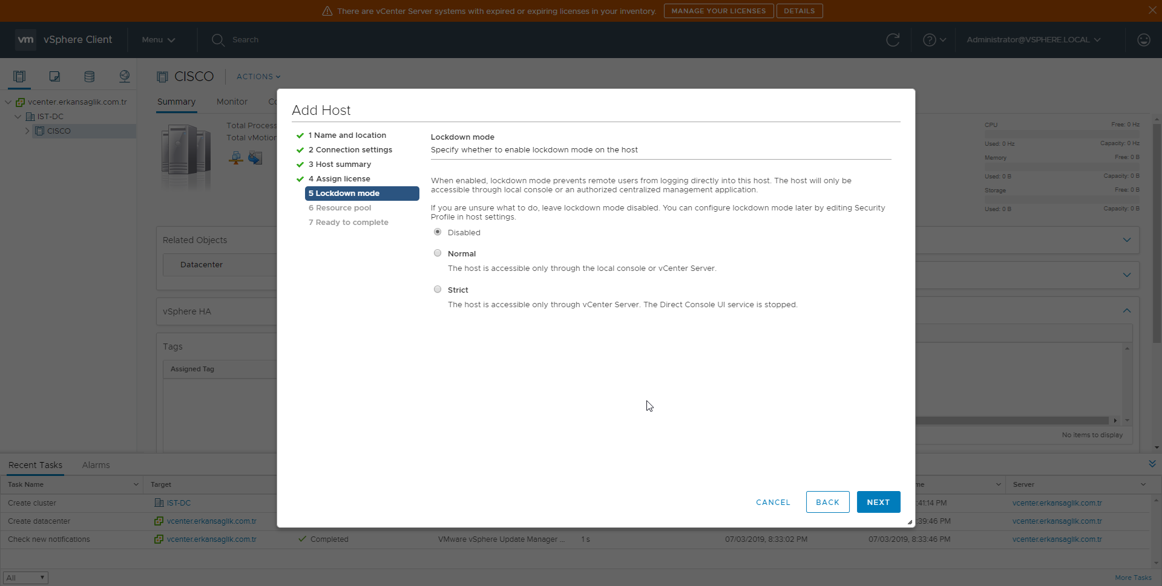
Task: Open the Hosts and Clusters inventory icon
Action: pyautogui.click(x=19, y=76)
